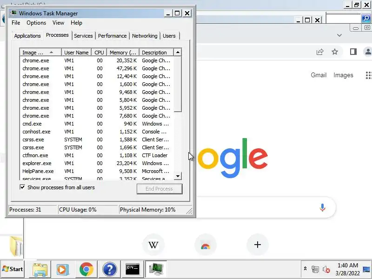Click the clock showing 1:40 AM
372x279 pixels.
coord(347,265)
